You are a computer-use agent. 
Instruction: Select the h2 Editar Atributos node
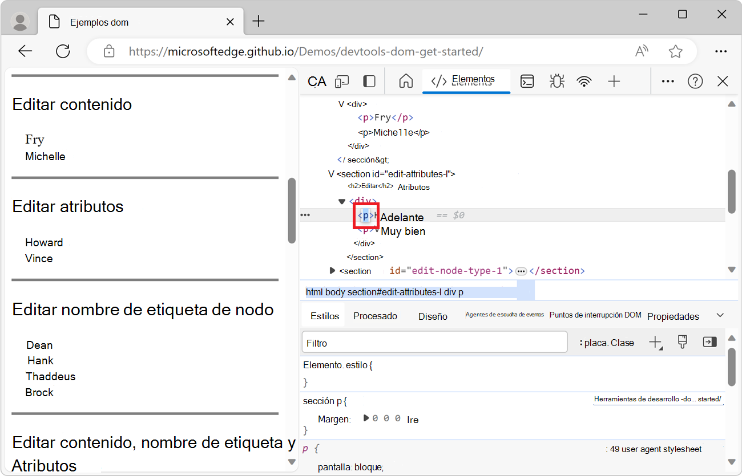coord(389,186)
